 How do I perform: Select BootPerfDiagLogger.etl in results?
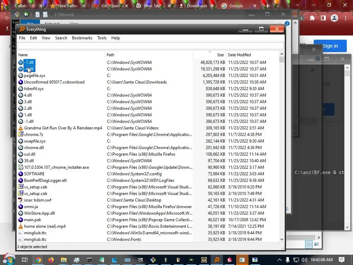point(148,180)
